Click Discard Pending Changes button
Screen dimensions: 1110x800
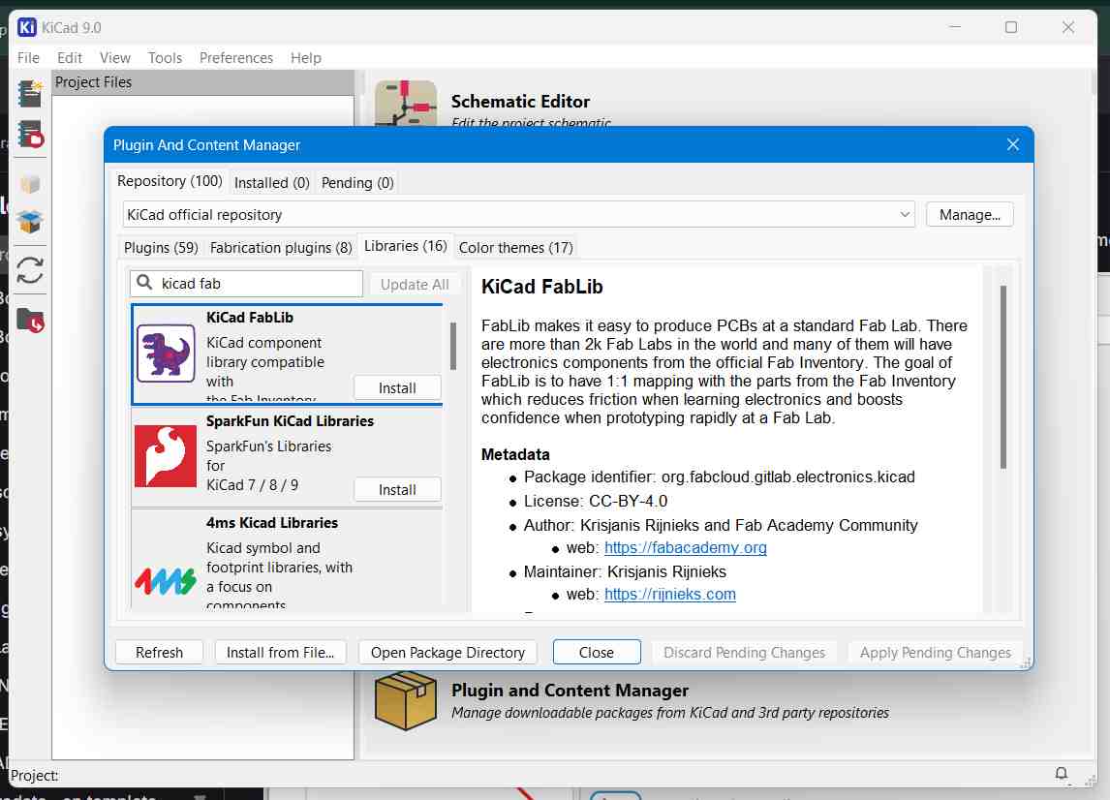tap(744, 652)
